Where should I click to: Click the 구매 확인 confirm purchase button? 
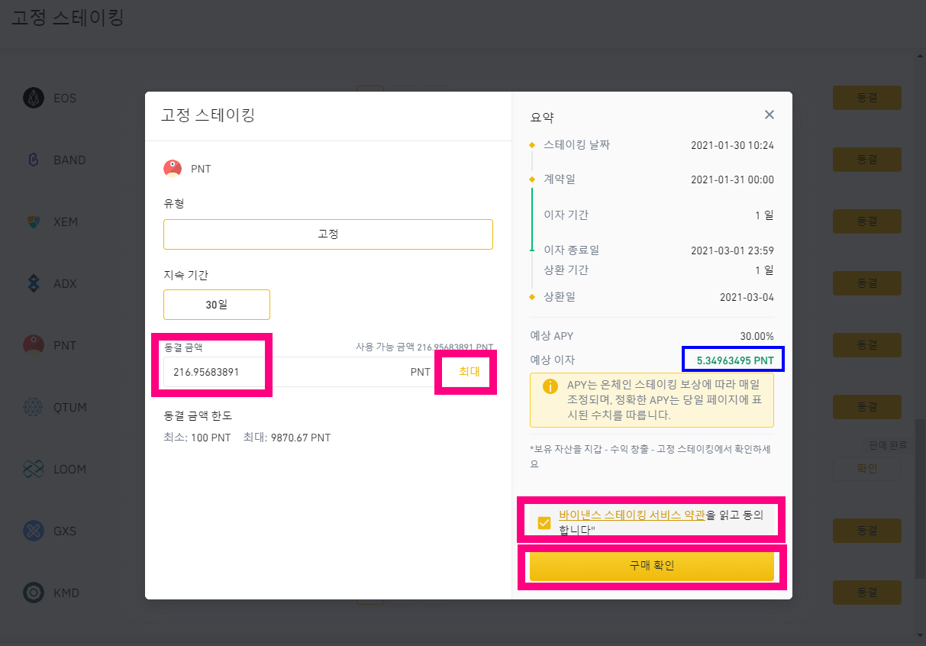pos(652,567)
